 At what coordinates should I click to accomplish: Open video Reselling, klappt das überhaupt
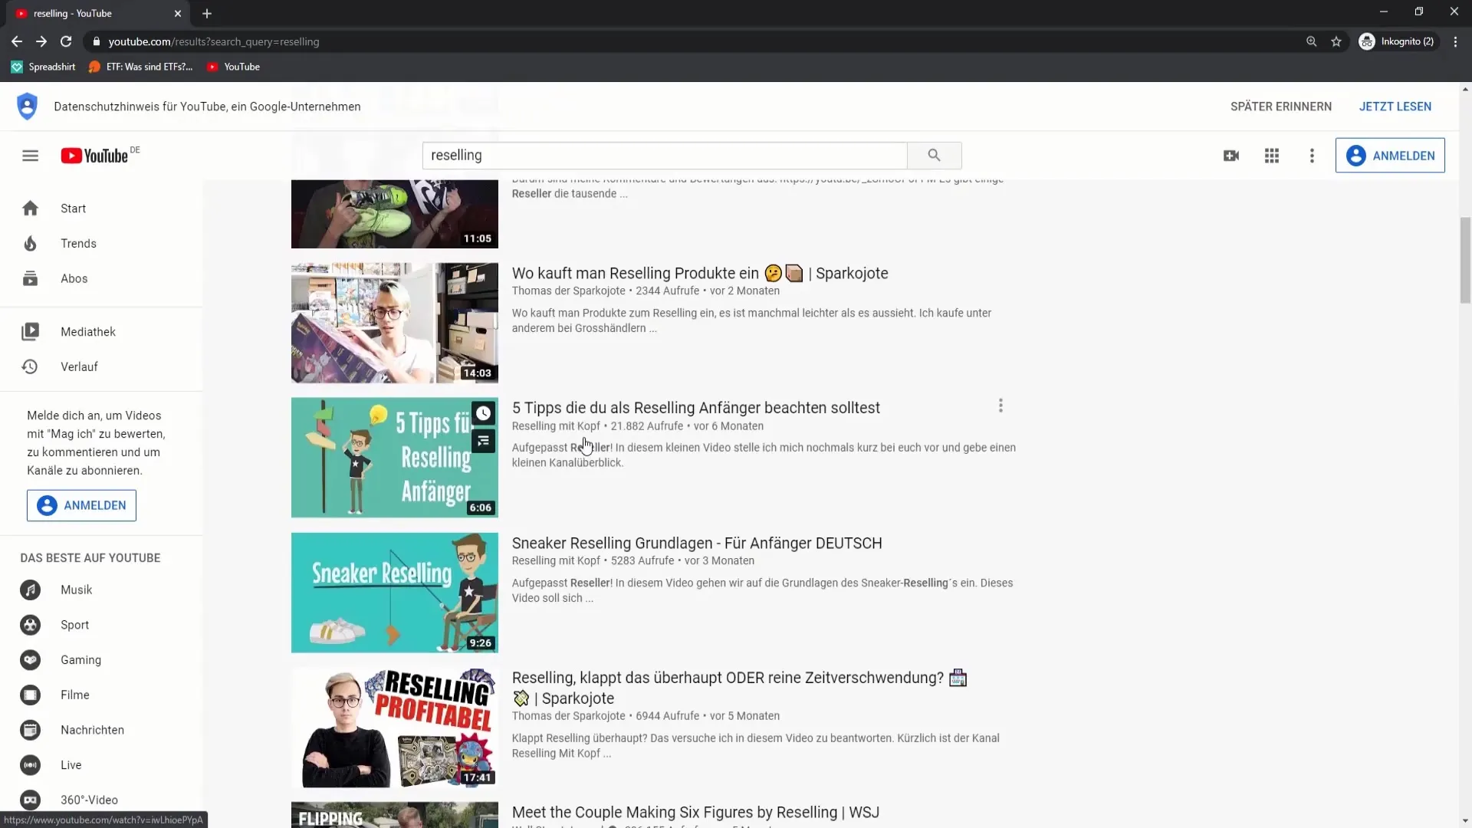click(739, 688)
